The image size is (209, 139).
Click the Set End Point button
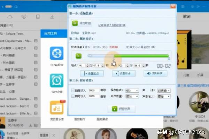[124, 73]
